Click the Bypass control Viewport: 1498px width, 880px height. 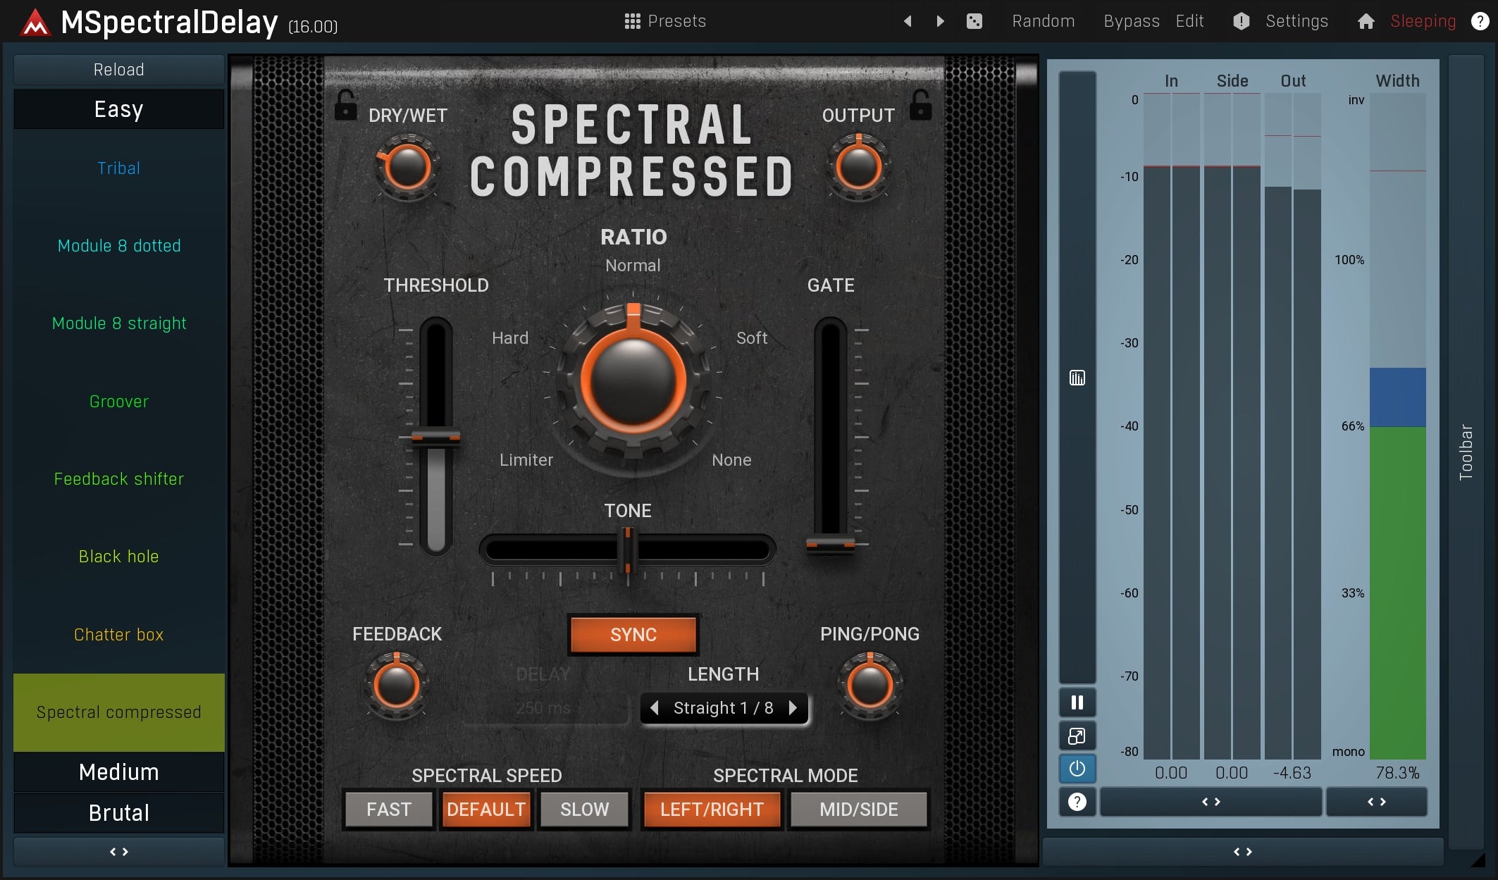point(1130,20)
